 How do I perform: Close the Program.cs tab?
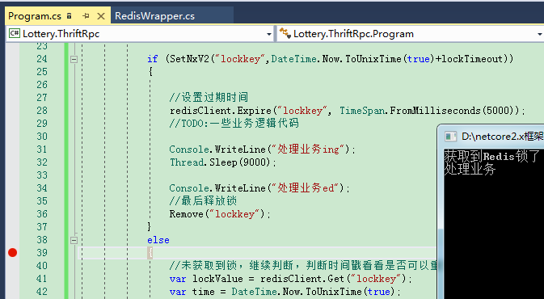point(100,16)
